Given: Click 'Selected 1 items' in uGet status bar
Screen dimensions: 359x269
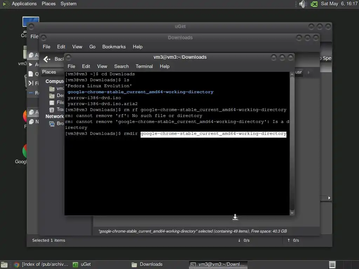Looking at the screenshot, I should pyautogui.click(x=48, y=240).
